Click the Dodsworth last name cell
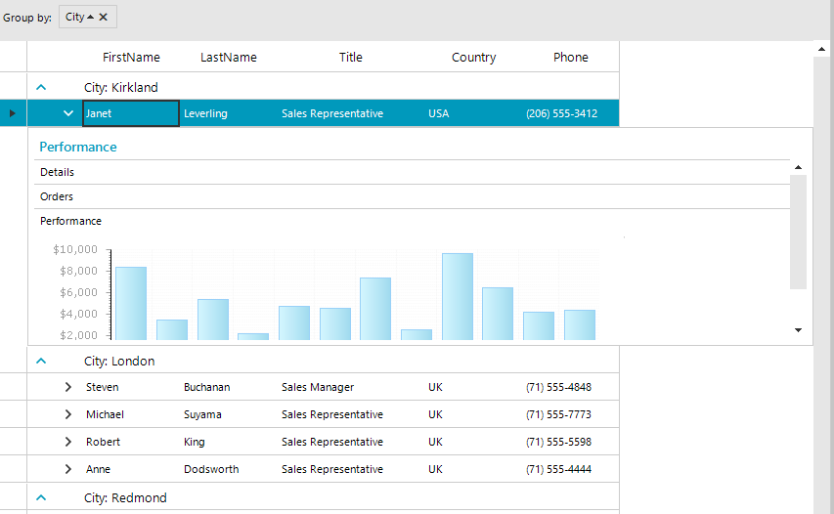This screenshot has height=514, width=834. click(x=229, y=469)
